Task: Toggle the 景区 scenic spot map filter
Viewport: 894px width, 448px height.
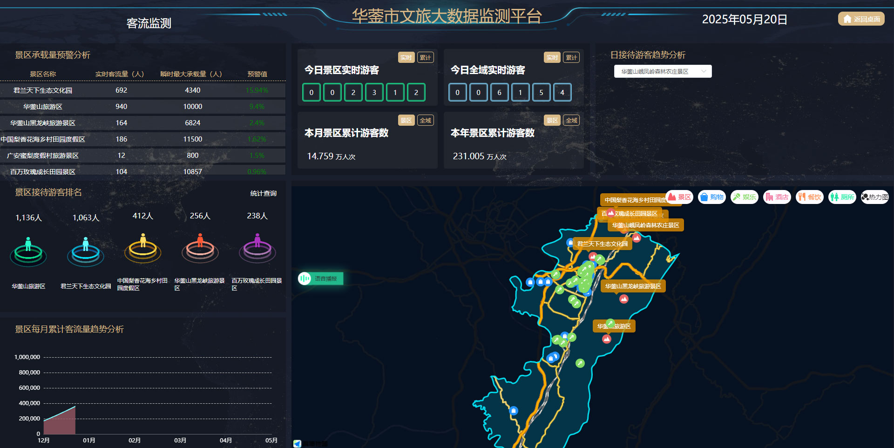Action: [679, 197]
